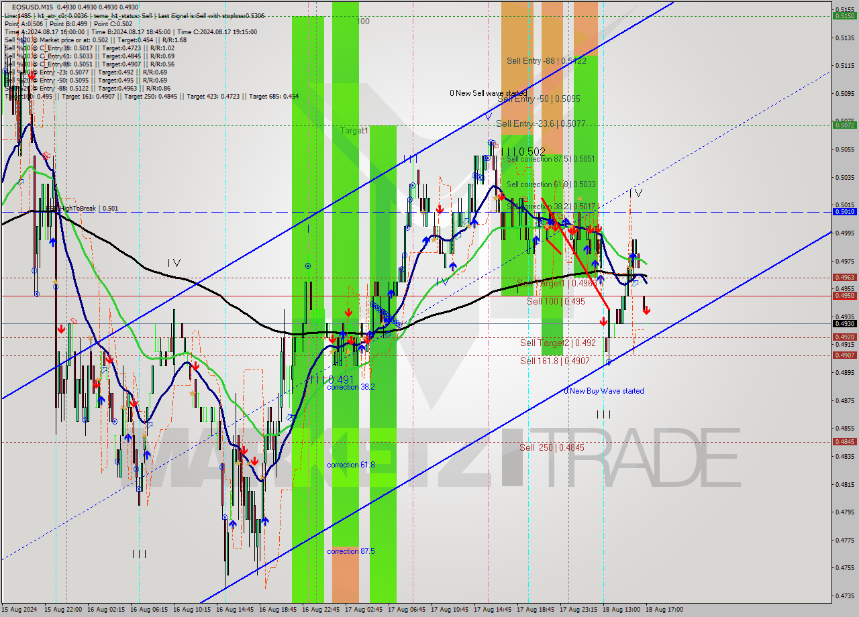Click the 0.4875 price axis value
This screenshot has height=617, width=859.
[x=844, y=400]
